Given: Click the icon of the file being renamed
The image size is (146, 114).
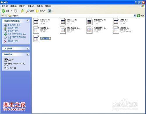Looking at the screenshot, I should (x=36, y=38).
